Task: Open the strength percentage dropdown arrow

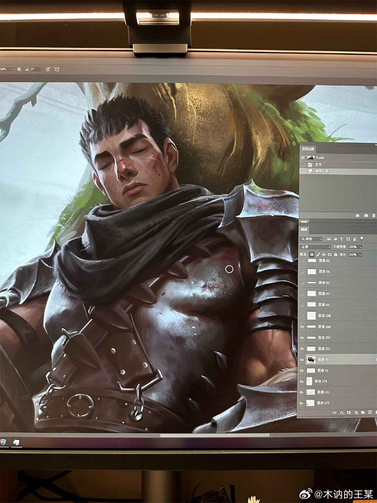Action: point(12,69)
